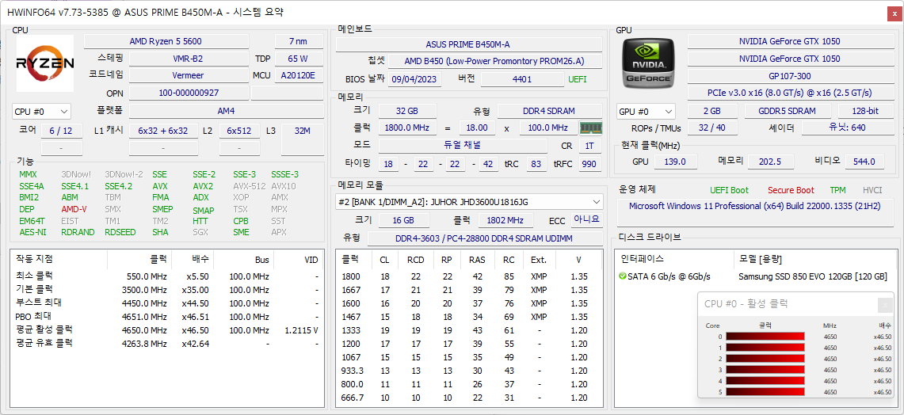Click the Ryzen CPU logo image
The height and width of the screenshot is (415, 904).
45,63
